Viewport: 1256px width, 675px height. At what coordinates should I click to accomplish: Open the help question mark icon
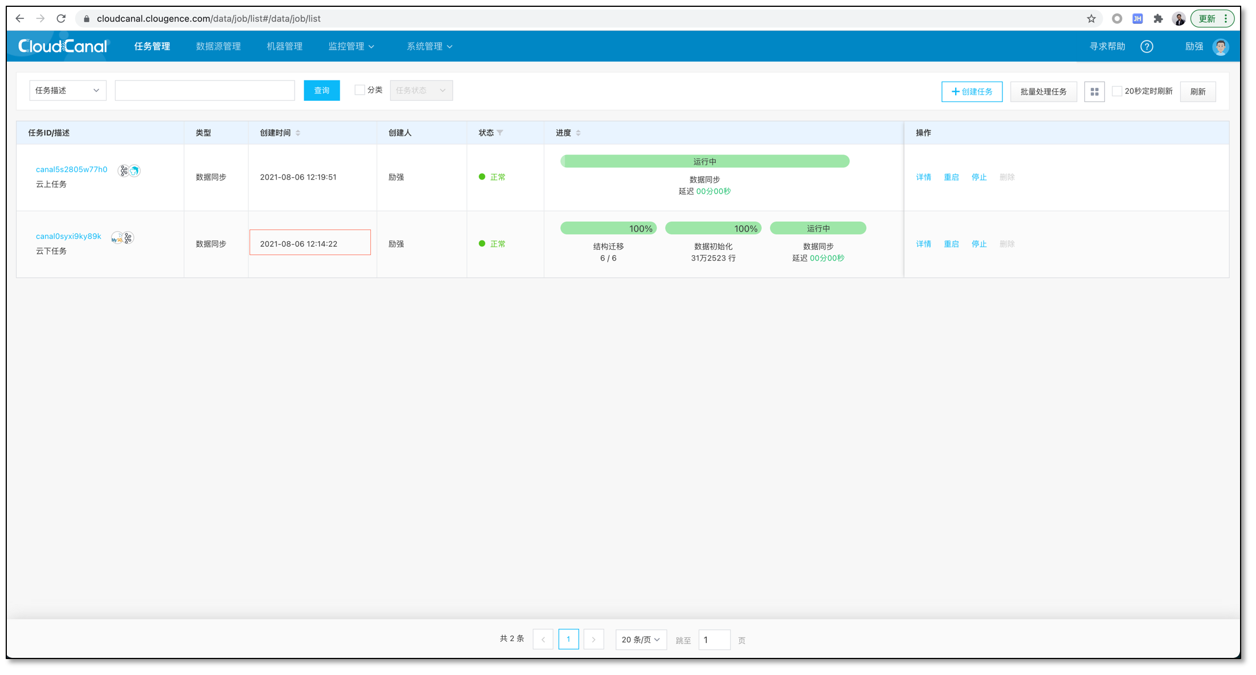[x=1147, y=47]
